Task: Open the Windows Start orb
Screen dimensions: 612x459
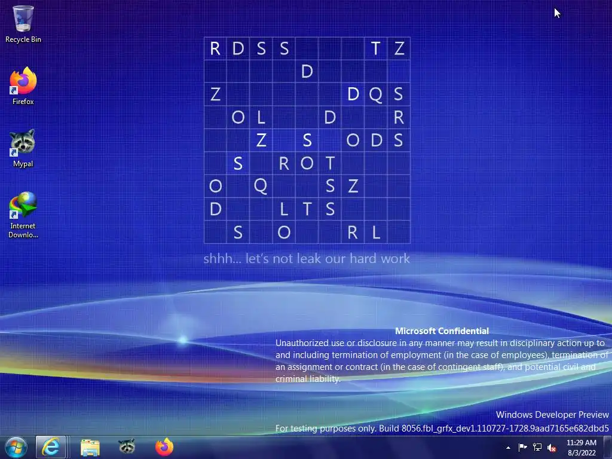Action: 16,447
